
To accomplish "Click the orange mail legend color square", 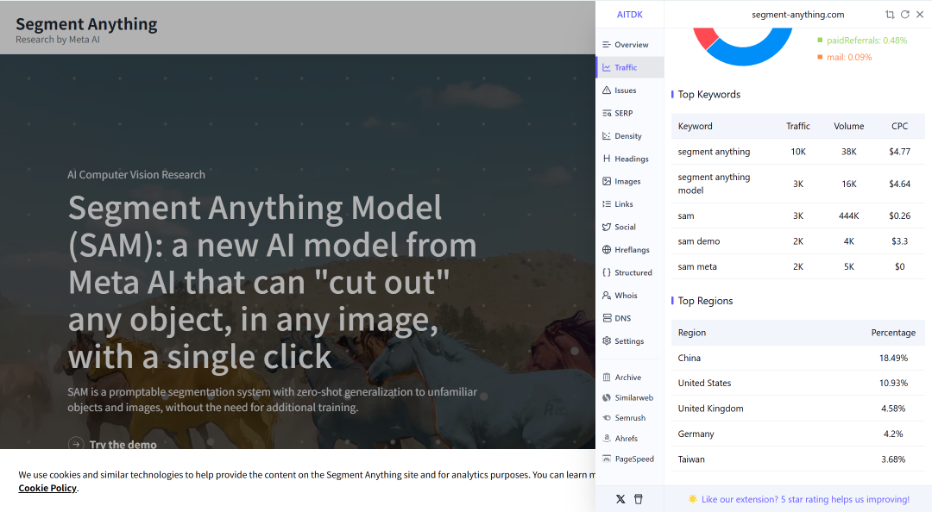I will tap(821, 57).
